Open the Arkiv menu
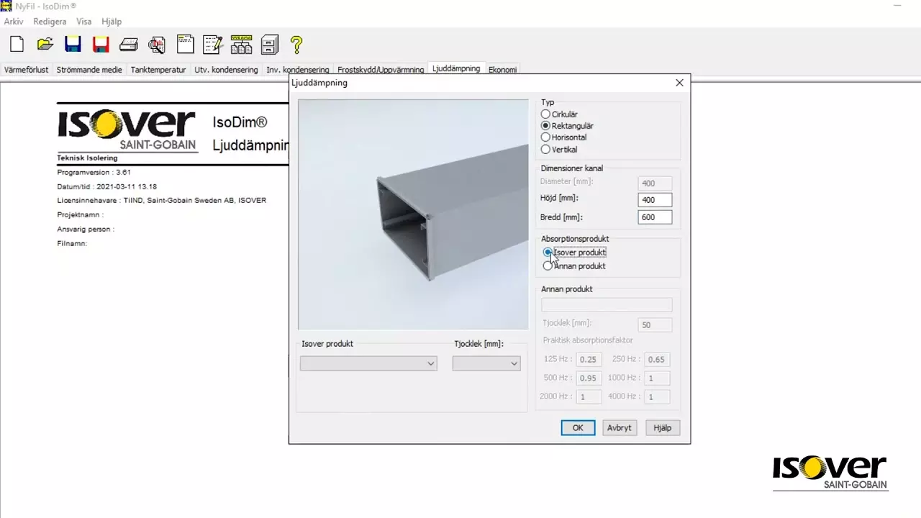The height and width of the screenshot is (518, 921). (x=14, y=22)
